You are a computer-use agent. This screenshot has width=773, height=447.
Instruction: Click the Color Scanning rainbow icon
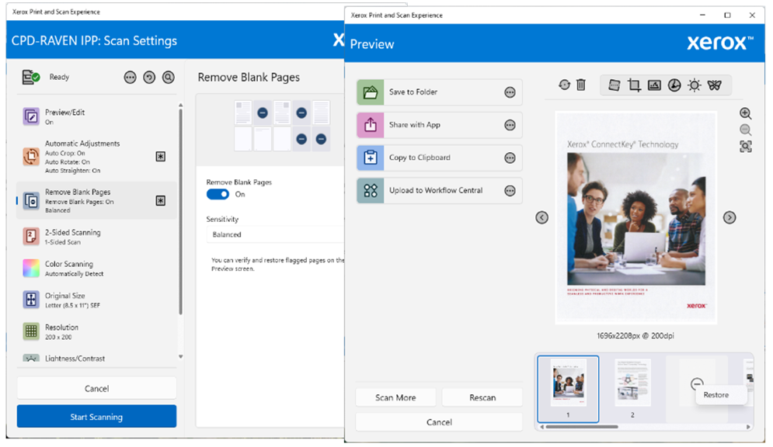tap(31, 269)
